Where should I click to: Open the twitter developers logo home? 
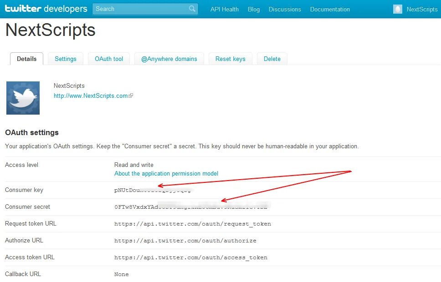pos(46,9)
